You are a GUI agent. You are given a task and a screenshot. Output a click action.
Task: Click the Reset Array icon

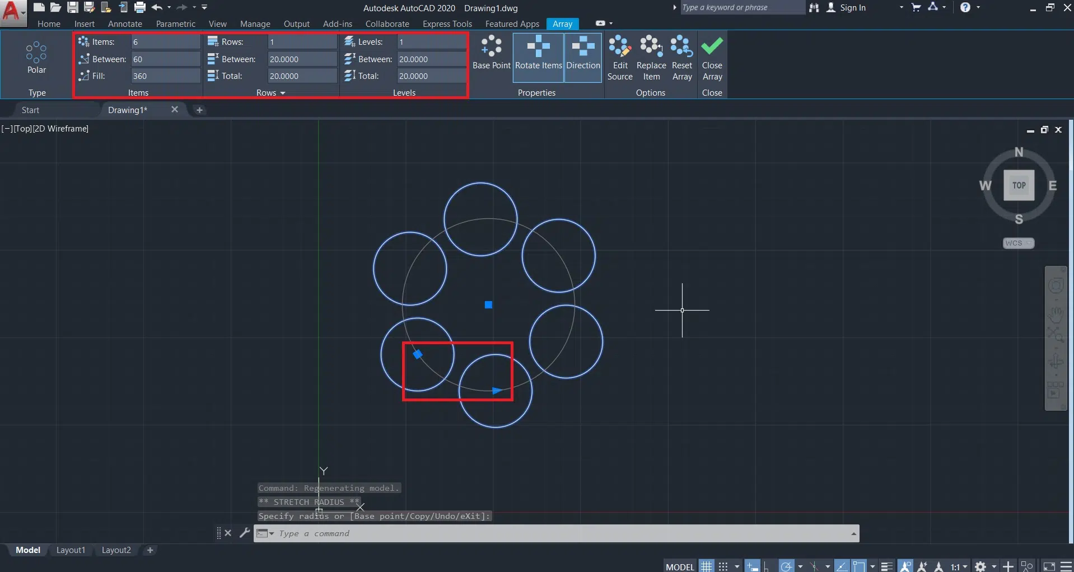(x=681, y=58)
